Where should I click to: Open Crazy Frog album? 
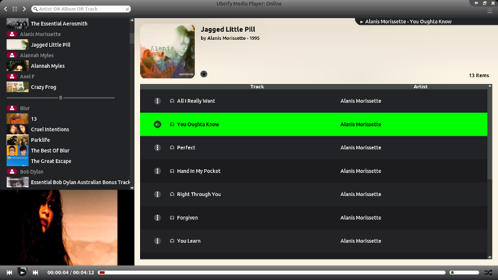click(44, 87)
